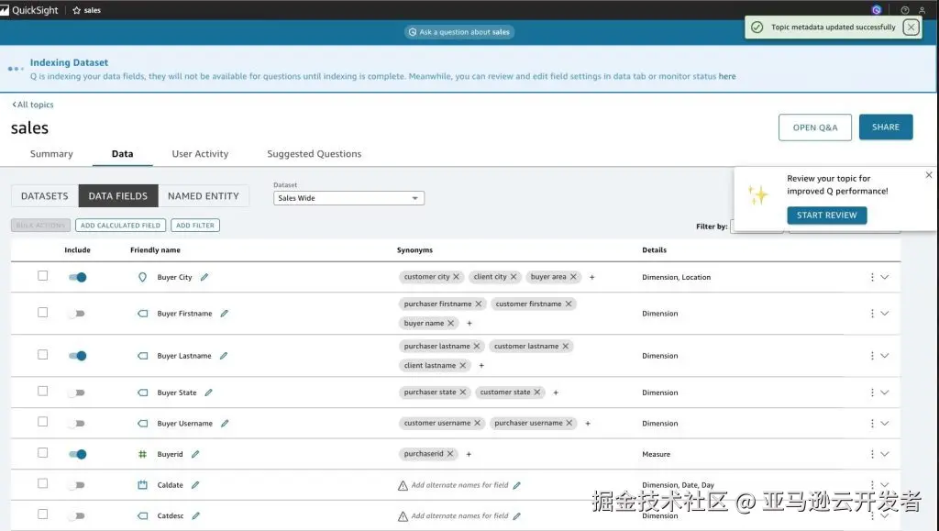Image resolution: width=939 pixels, height=531 pixels.
Task: Toggle off Buyer City include switch
Action: (77, 277)
